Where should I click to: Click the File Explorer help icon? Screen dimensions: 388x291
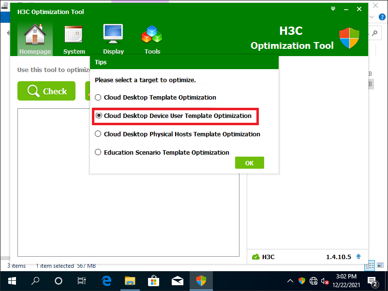382,17
